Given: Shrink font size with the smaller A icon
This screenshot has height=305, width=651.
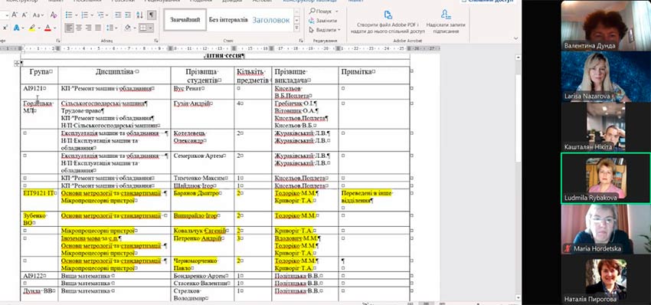Looking at the screenshot, I should 25,15.
